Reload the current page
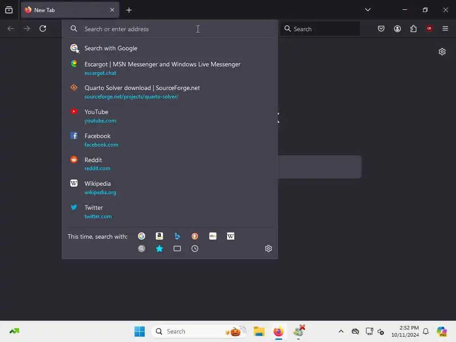456x342 pixels. coord(43,28)
